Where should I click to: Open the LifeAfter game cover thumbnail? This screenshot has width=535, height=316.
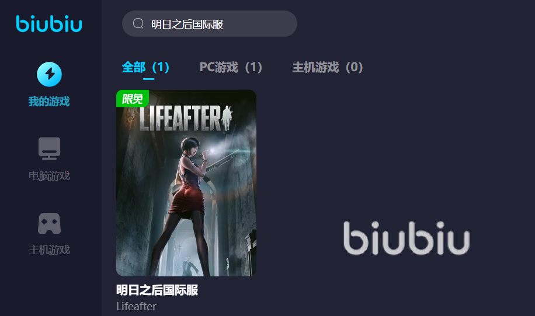click(x=186, y=183)
